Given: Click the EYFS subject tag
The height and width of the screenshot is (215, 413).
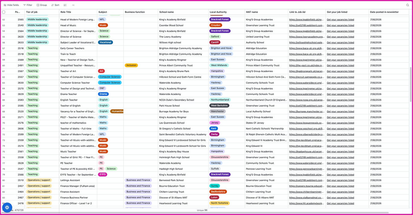Looking at the screenshot, I should [x=103, y=174].
